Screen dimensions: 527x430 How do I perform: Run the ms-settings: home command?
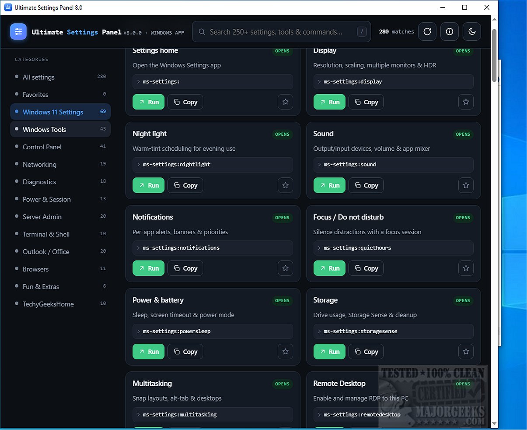click(149, 102)
